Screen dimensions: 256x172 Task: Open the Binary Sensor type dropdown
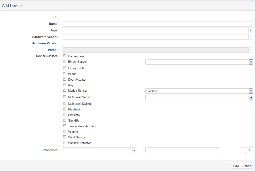tap(251, 62)
